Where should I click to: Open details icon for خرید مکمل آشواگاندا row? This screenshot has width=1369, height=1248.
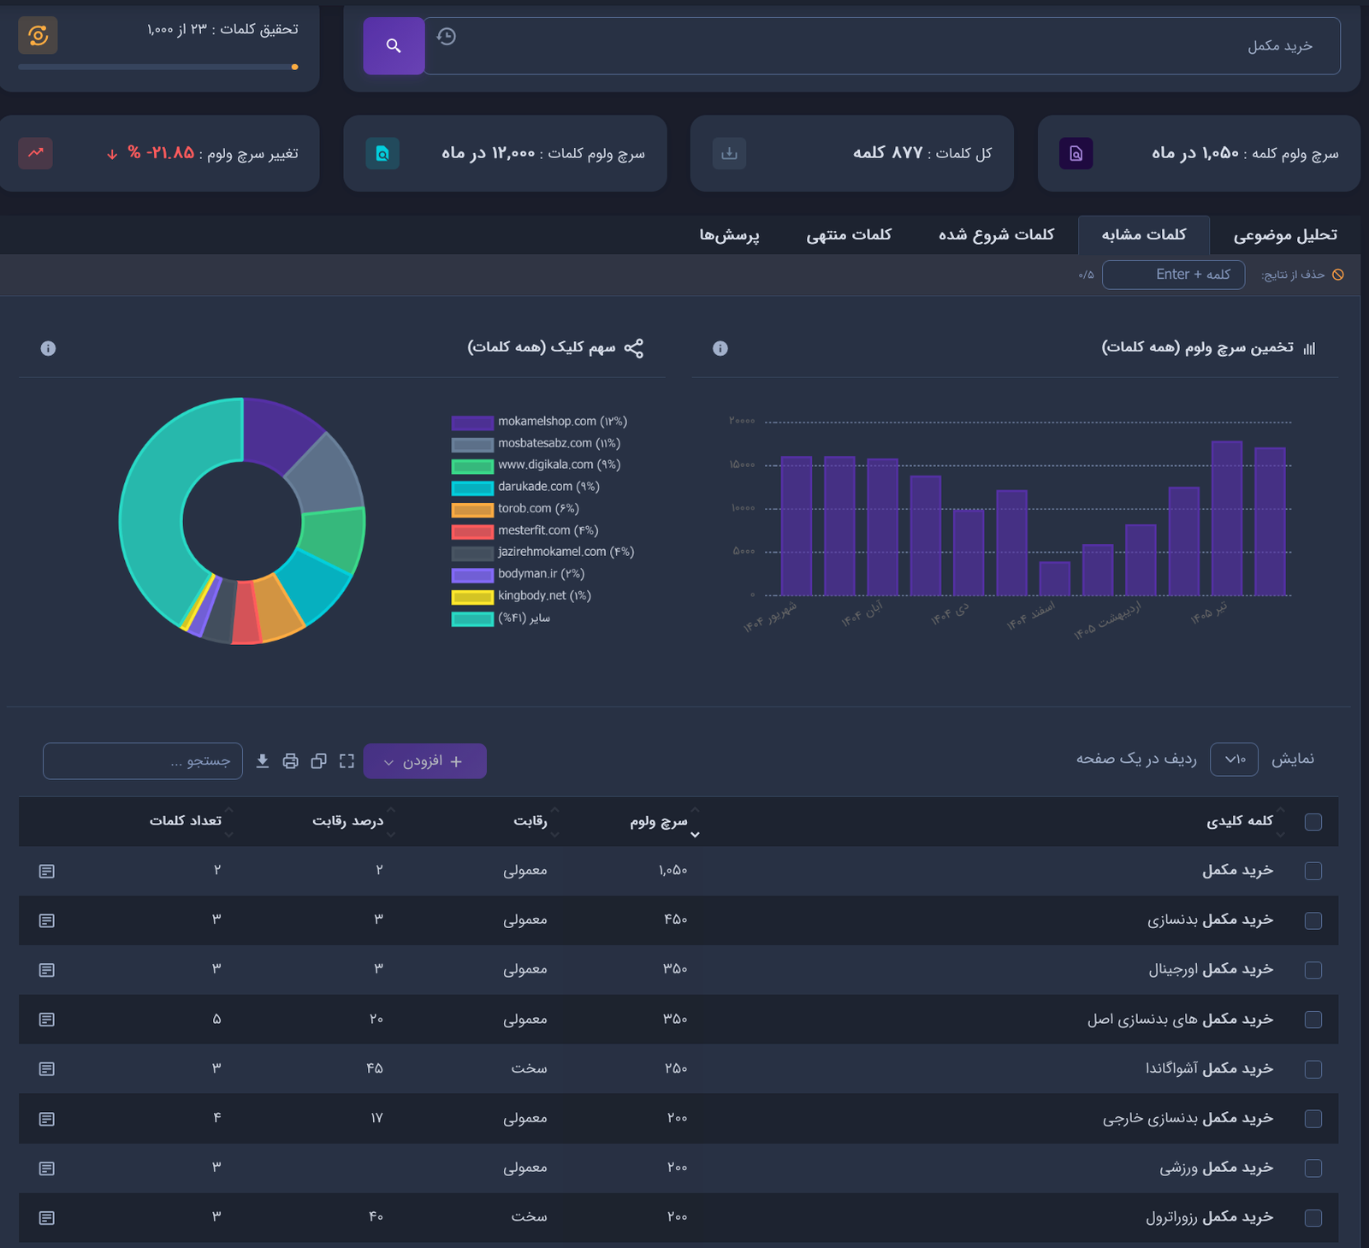[x=47, y=1069]
